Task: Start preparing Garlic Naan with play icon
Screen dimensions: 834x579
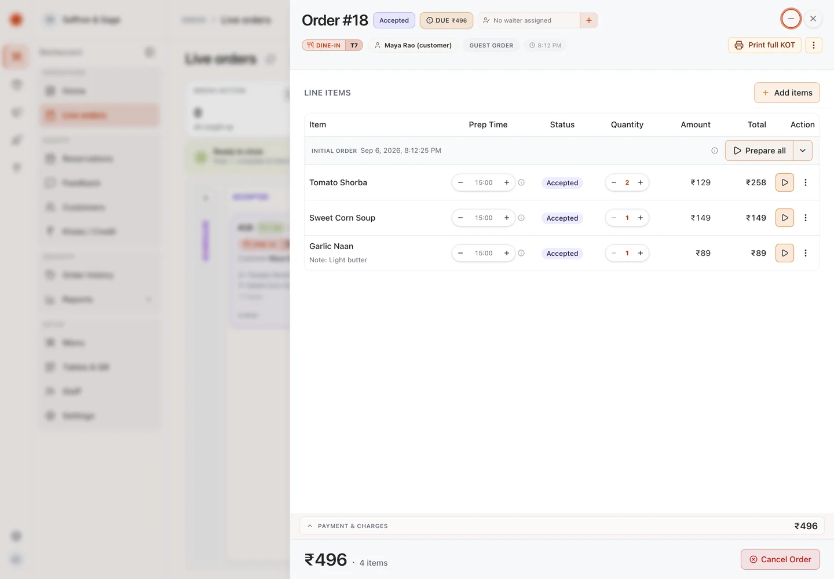Action: (x=785, y=253)
